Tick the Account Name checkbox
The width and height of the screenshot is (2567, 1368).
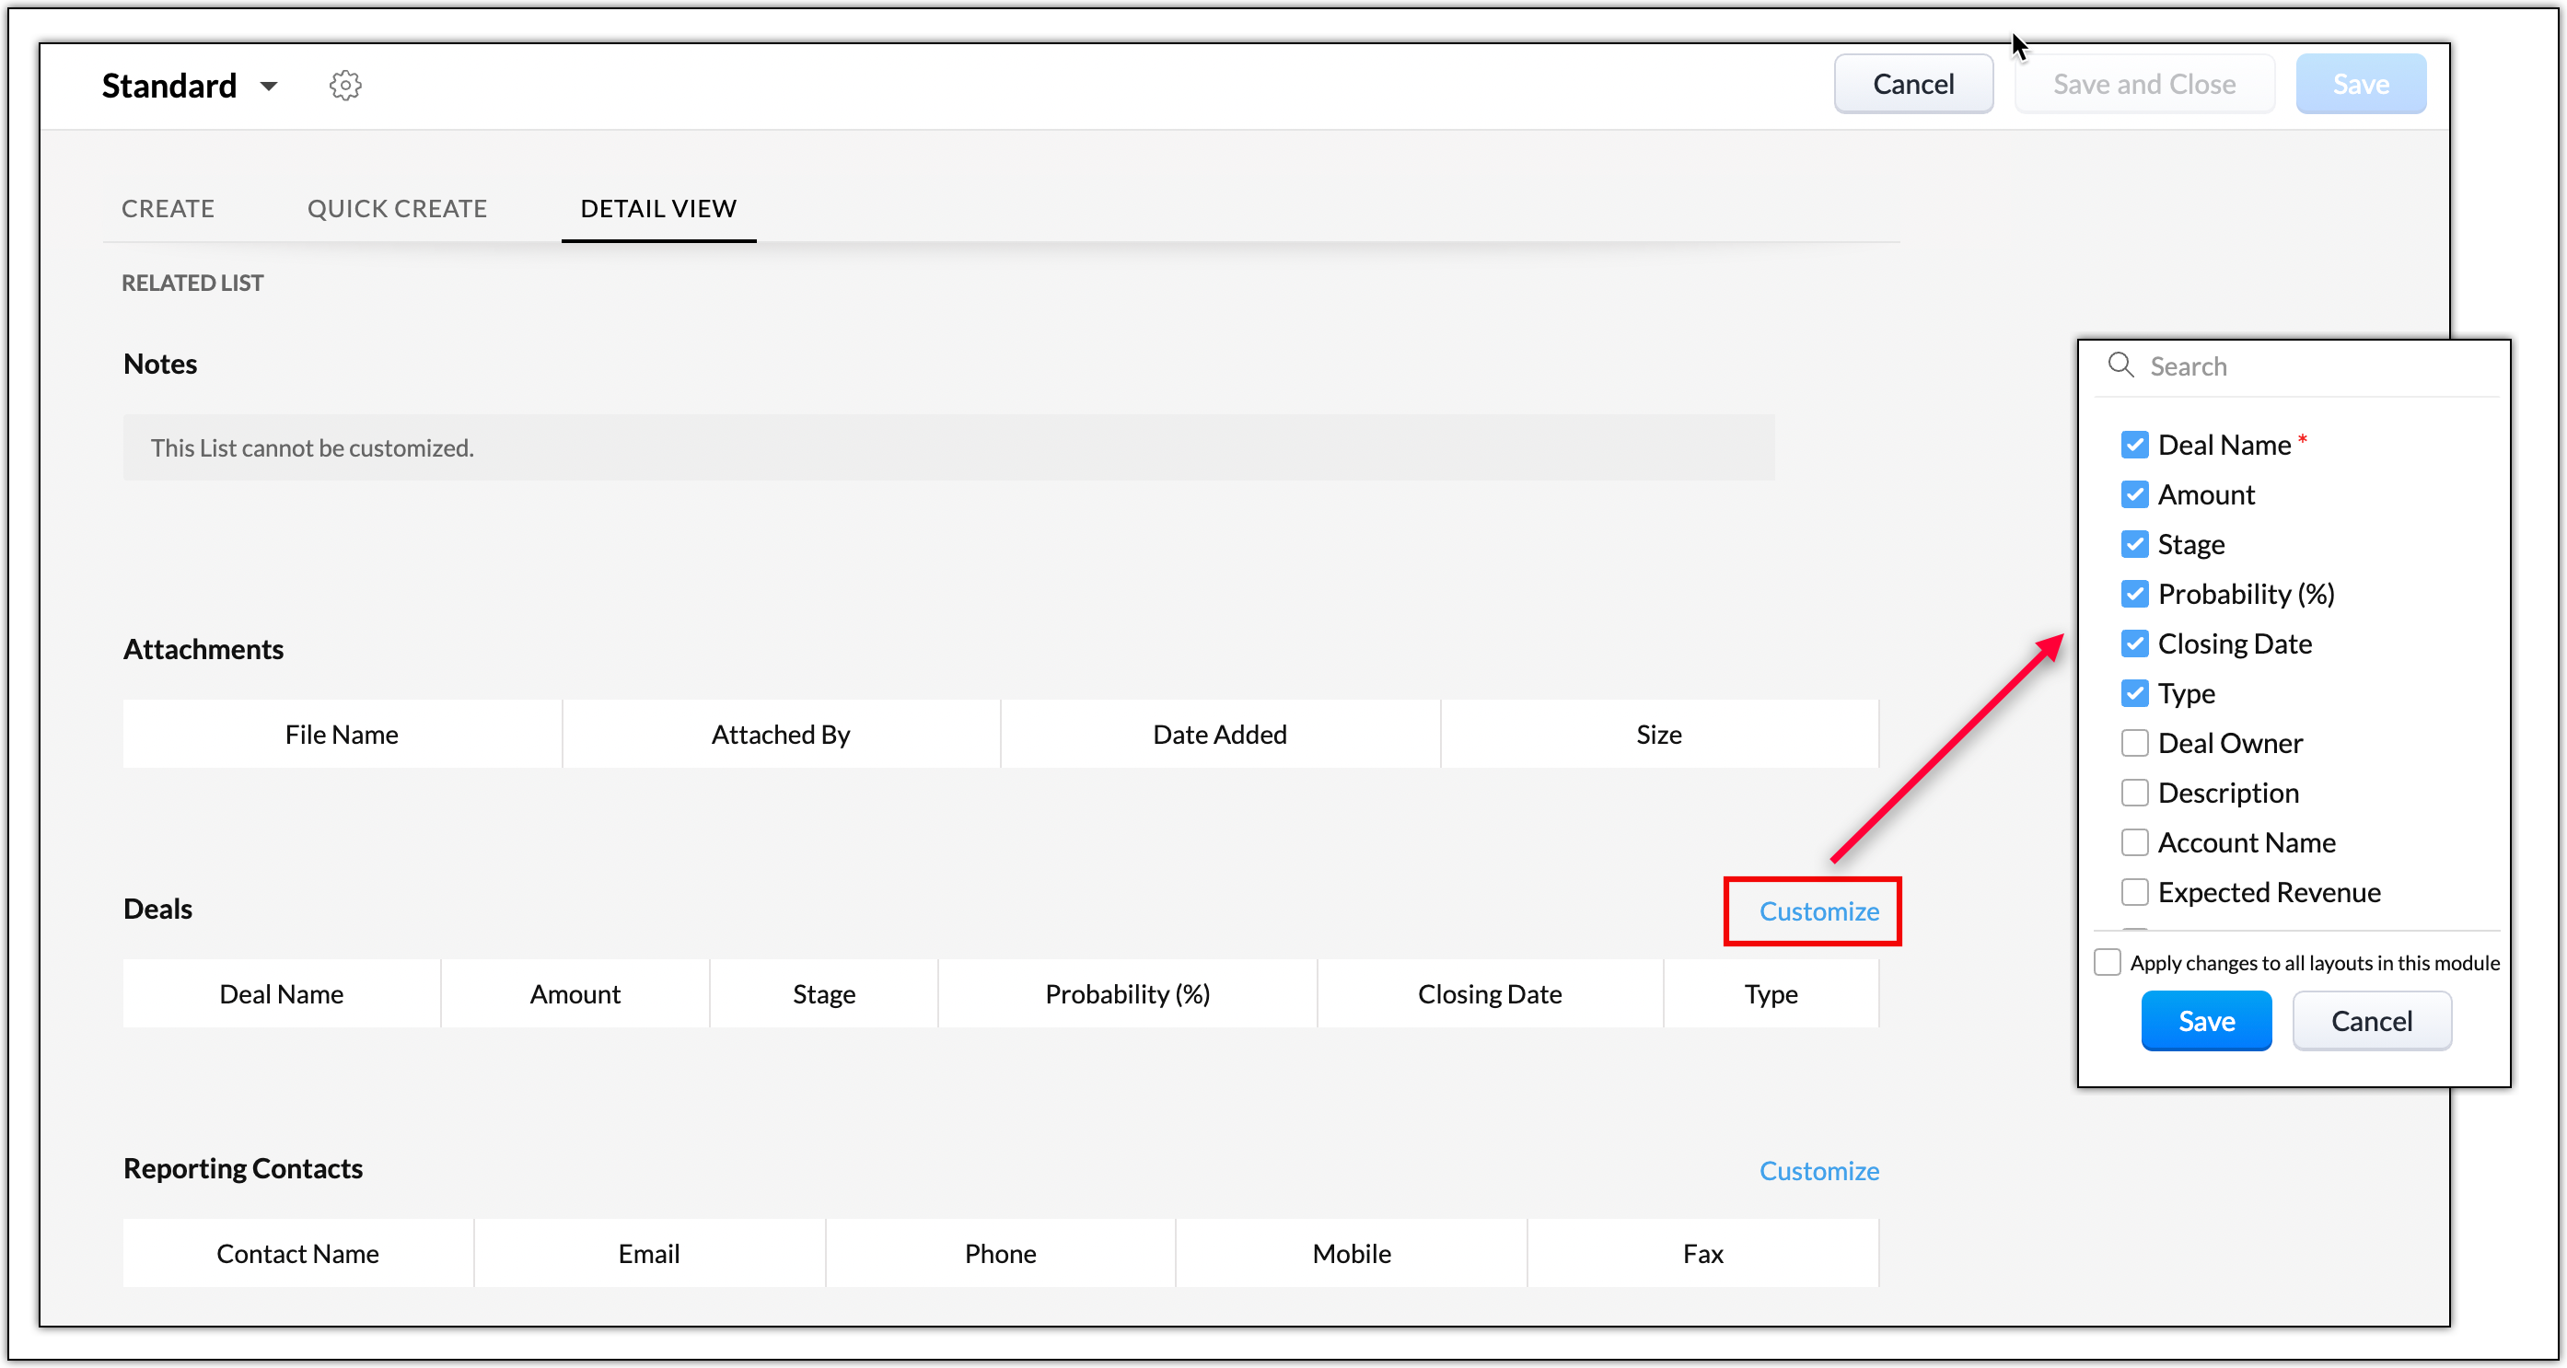tap(2134, 843)
